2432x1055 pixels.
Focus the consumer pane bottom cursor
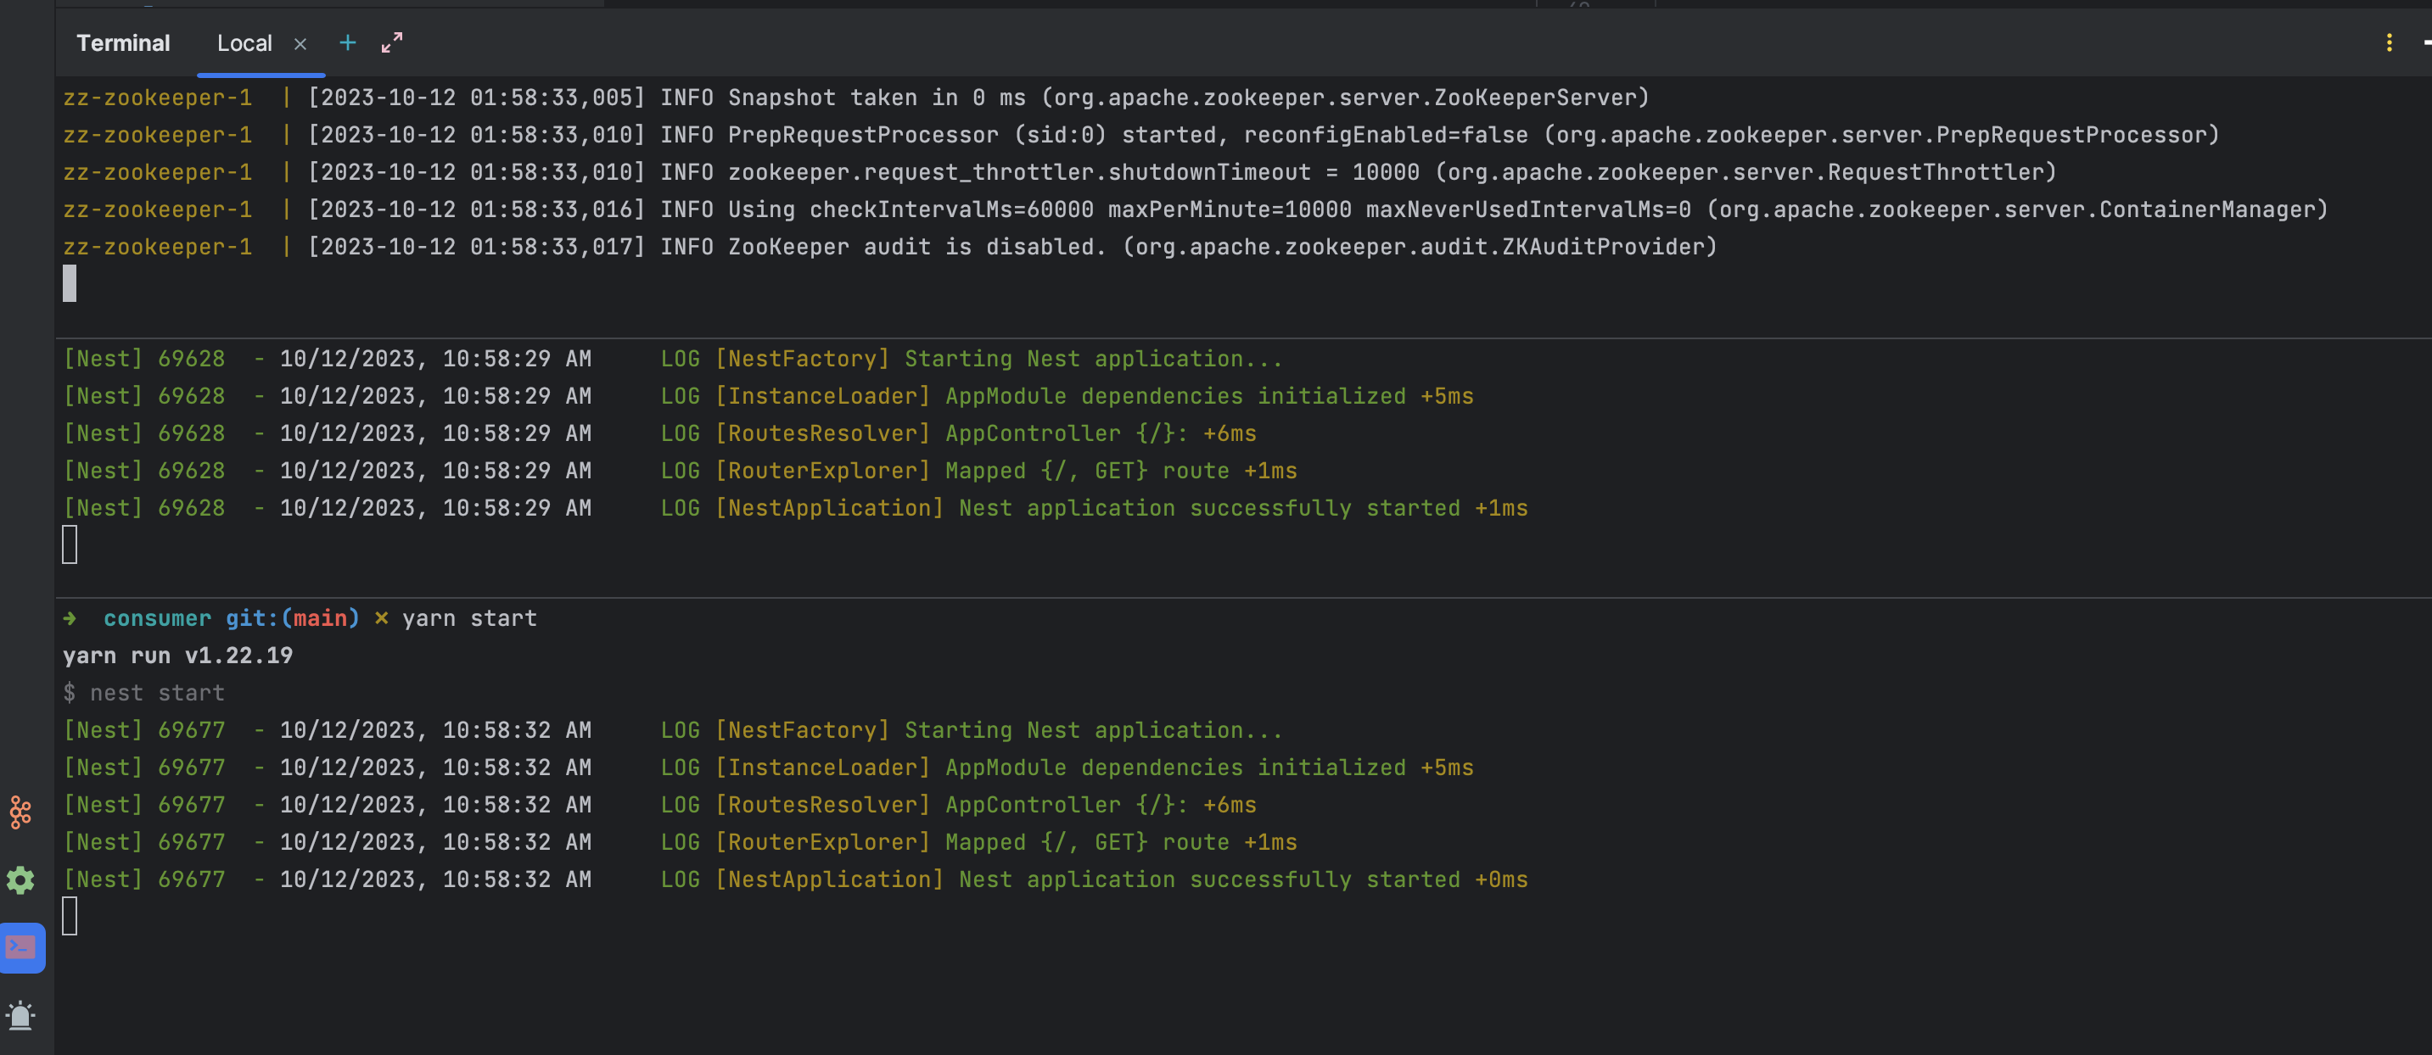70,915
